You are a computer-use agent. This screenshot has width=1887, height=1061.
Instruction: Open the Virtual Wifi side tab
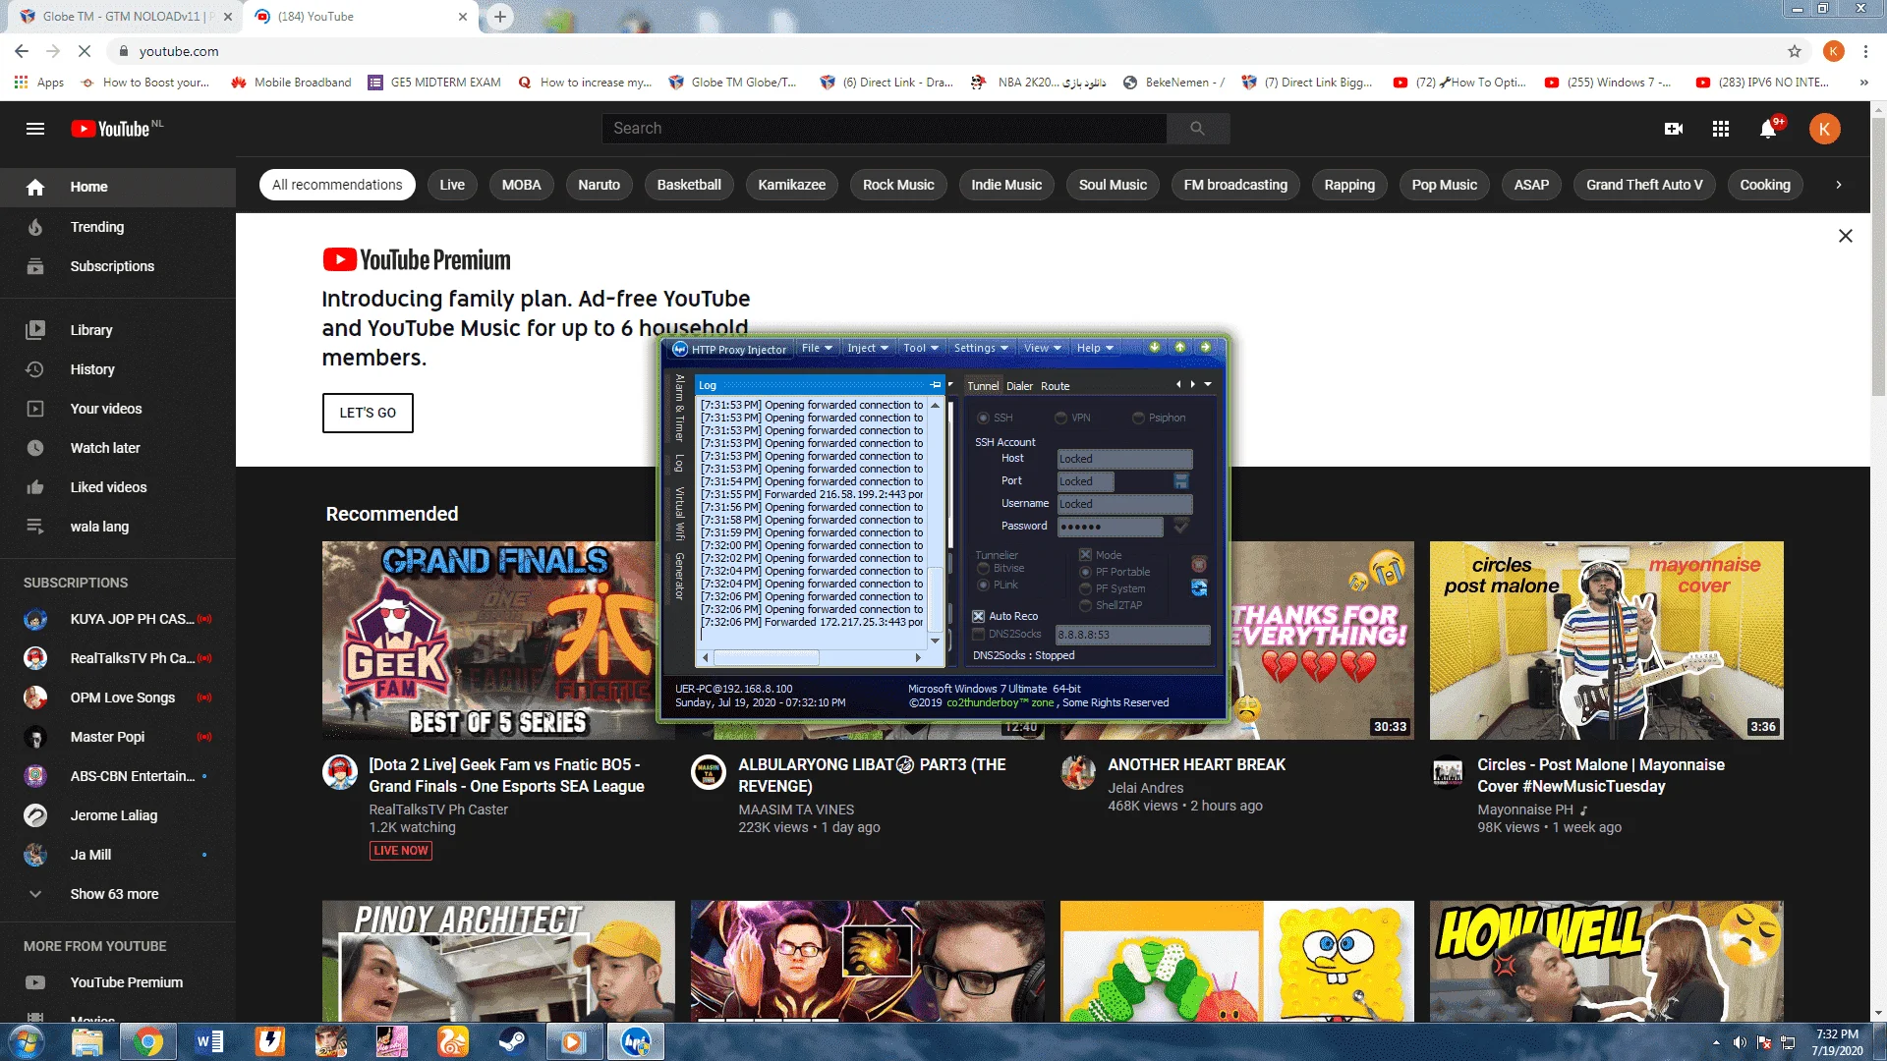(679, 514)
